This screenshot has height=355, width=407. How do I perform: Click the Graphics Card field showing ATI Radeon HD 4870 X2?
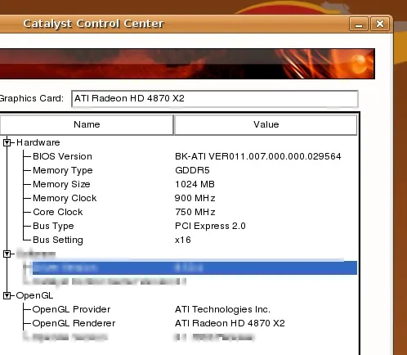[x=215, y=99]
